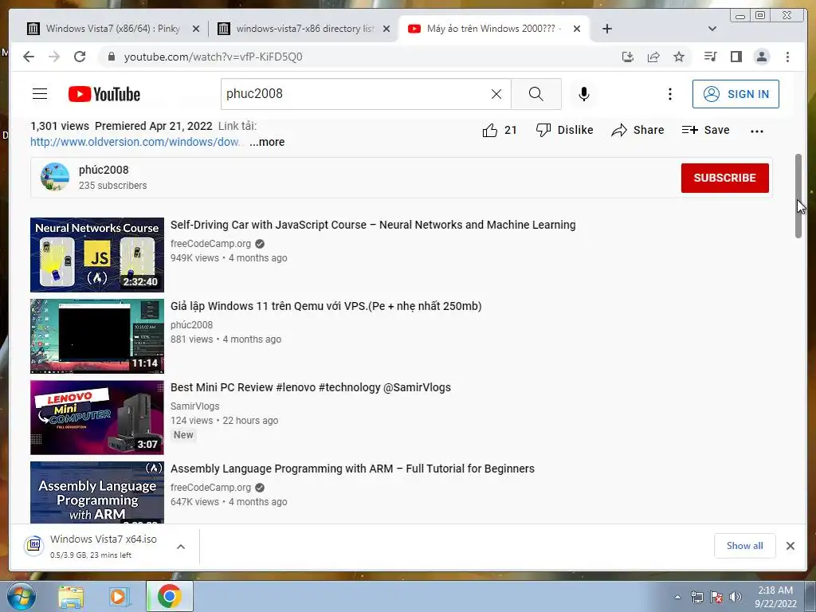
Task: Open the volume speaker tray icon
Action: [735, 597]
